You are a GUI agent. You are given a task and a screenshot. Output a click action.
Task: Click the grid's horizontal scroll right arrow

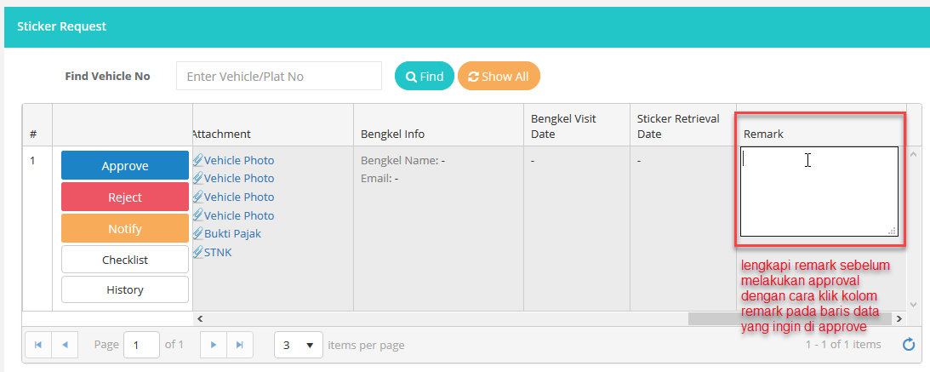tap(899, 318)
